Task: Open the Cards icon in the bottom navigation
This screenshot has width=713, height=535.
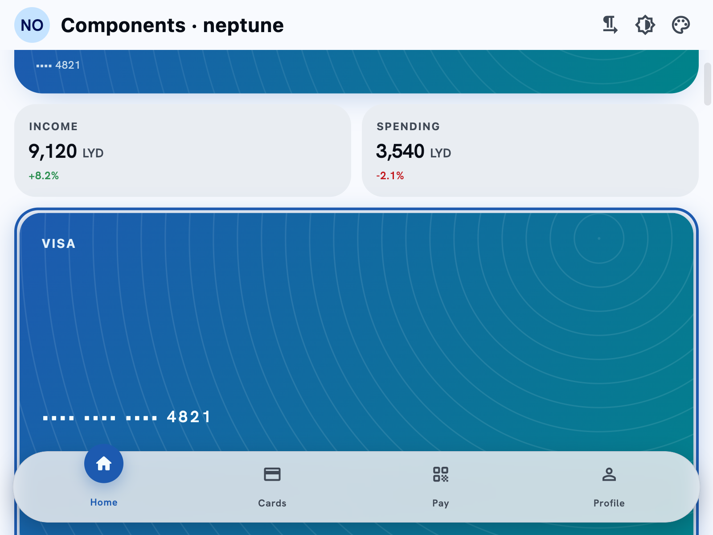Action: [x=272, y=474]
